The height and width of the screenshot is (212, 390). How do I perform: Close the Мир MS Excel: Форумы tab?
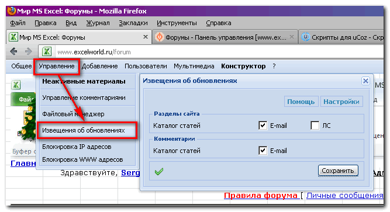click(x=146, y=37)
